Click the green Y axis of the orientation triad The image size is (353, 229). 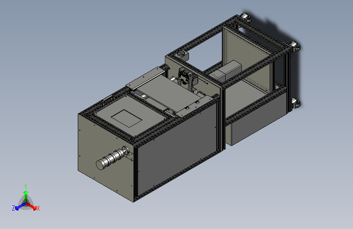26,196
